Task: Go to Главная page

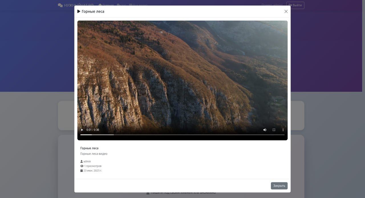Action: coord(106,5)
